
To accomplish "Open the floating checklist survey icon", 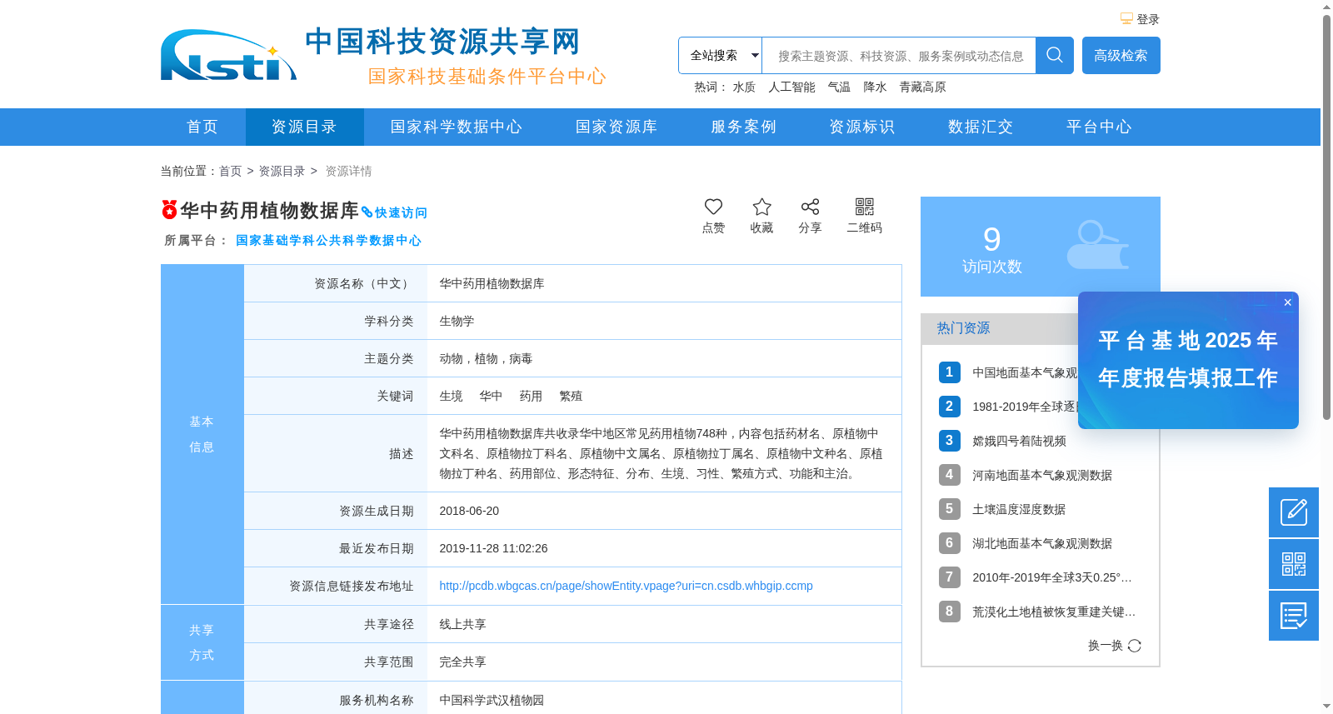I will [x=1294, y=616].
